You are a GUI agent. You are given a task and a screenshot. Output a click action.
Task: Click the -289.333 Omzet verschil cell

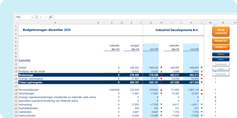[x=153, y=68]
